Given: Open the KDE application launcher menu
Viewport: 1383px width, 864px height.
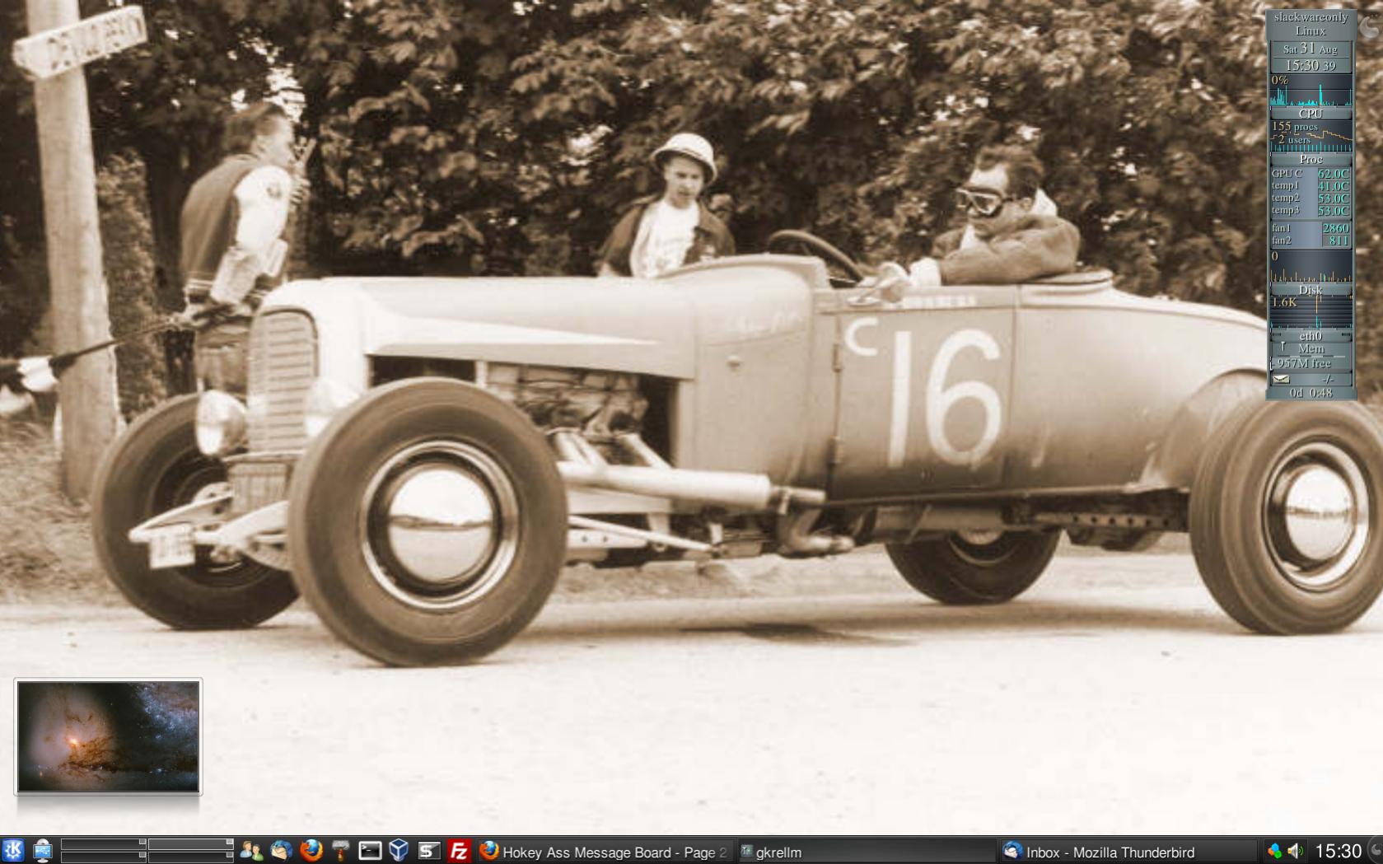Looking at the screenshot, I should coord(12,850).
